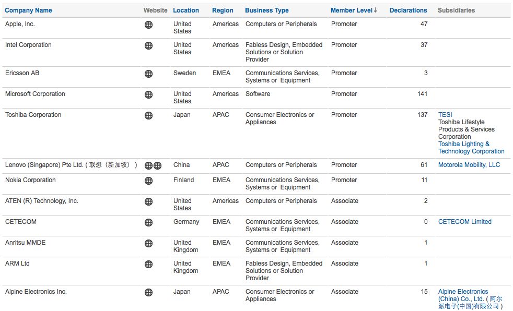Viewport: 513px width, 311px height.
Task: Click Toshiba's declarations count 137
Action: pyautogui.click(x=422, y=115)
